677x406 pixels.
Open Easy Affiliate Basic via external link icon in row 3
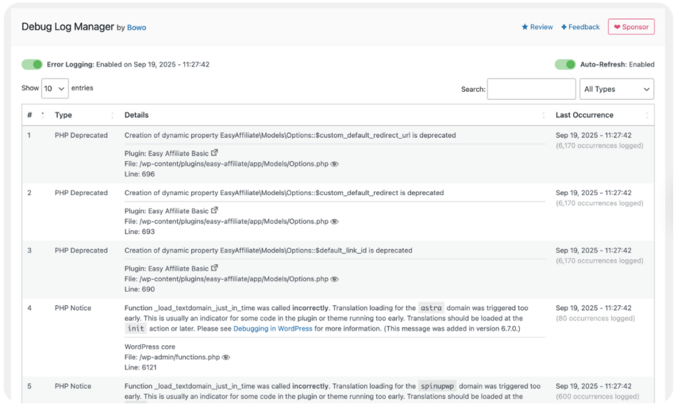click(x=214, y=268)
